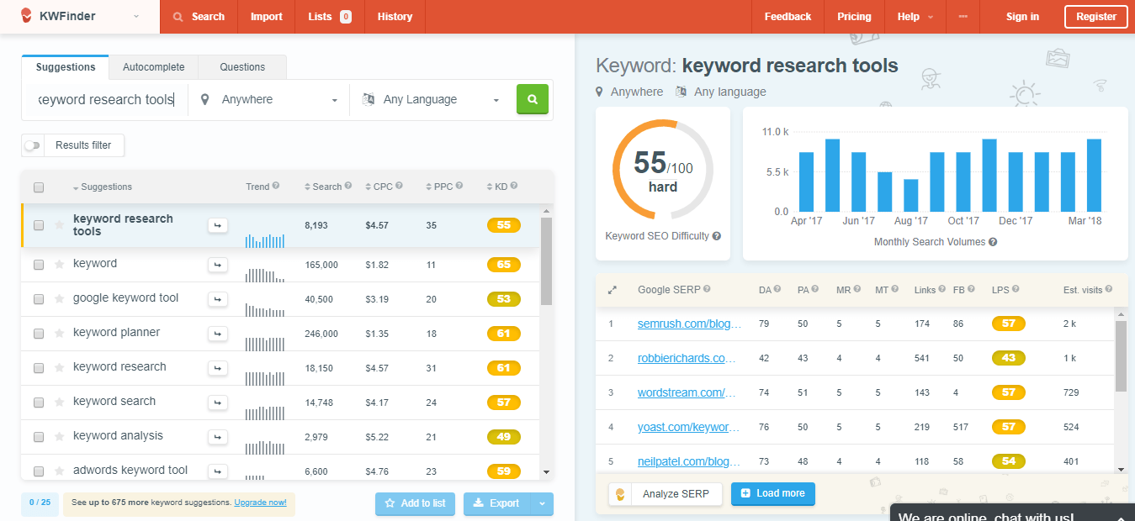The width and height of the screenshot is (1135, 521).
Task: Open the Anywhere location dropdown
Action: 269,99
